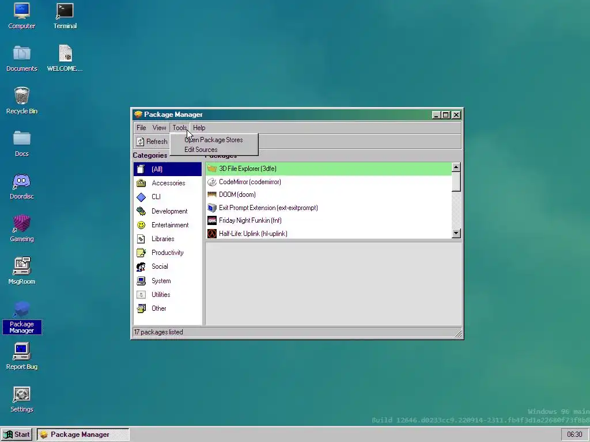Click the Refresh toolbar button
This screenshot has height=442, width=590.
152,142
